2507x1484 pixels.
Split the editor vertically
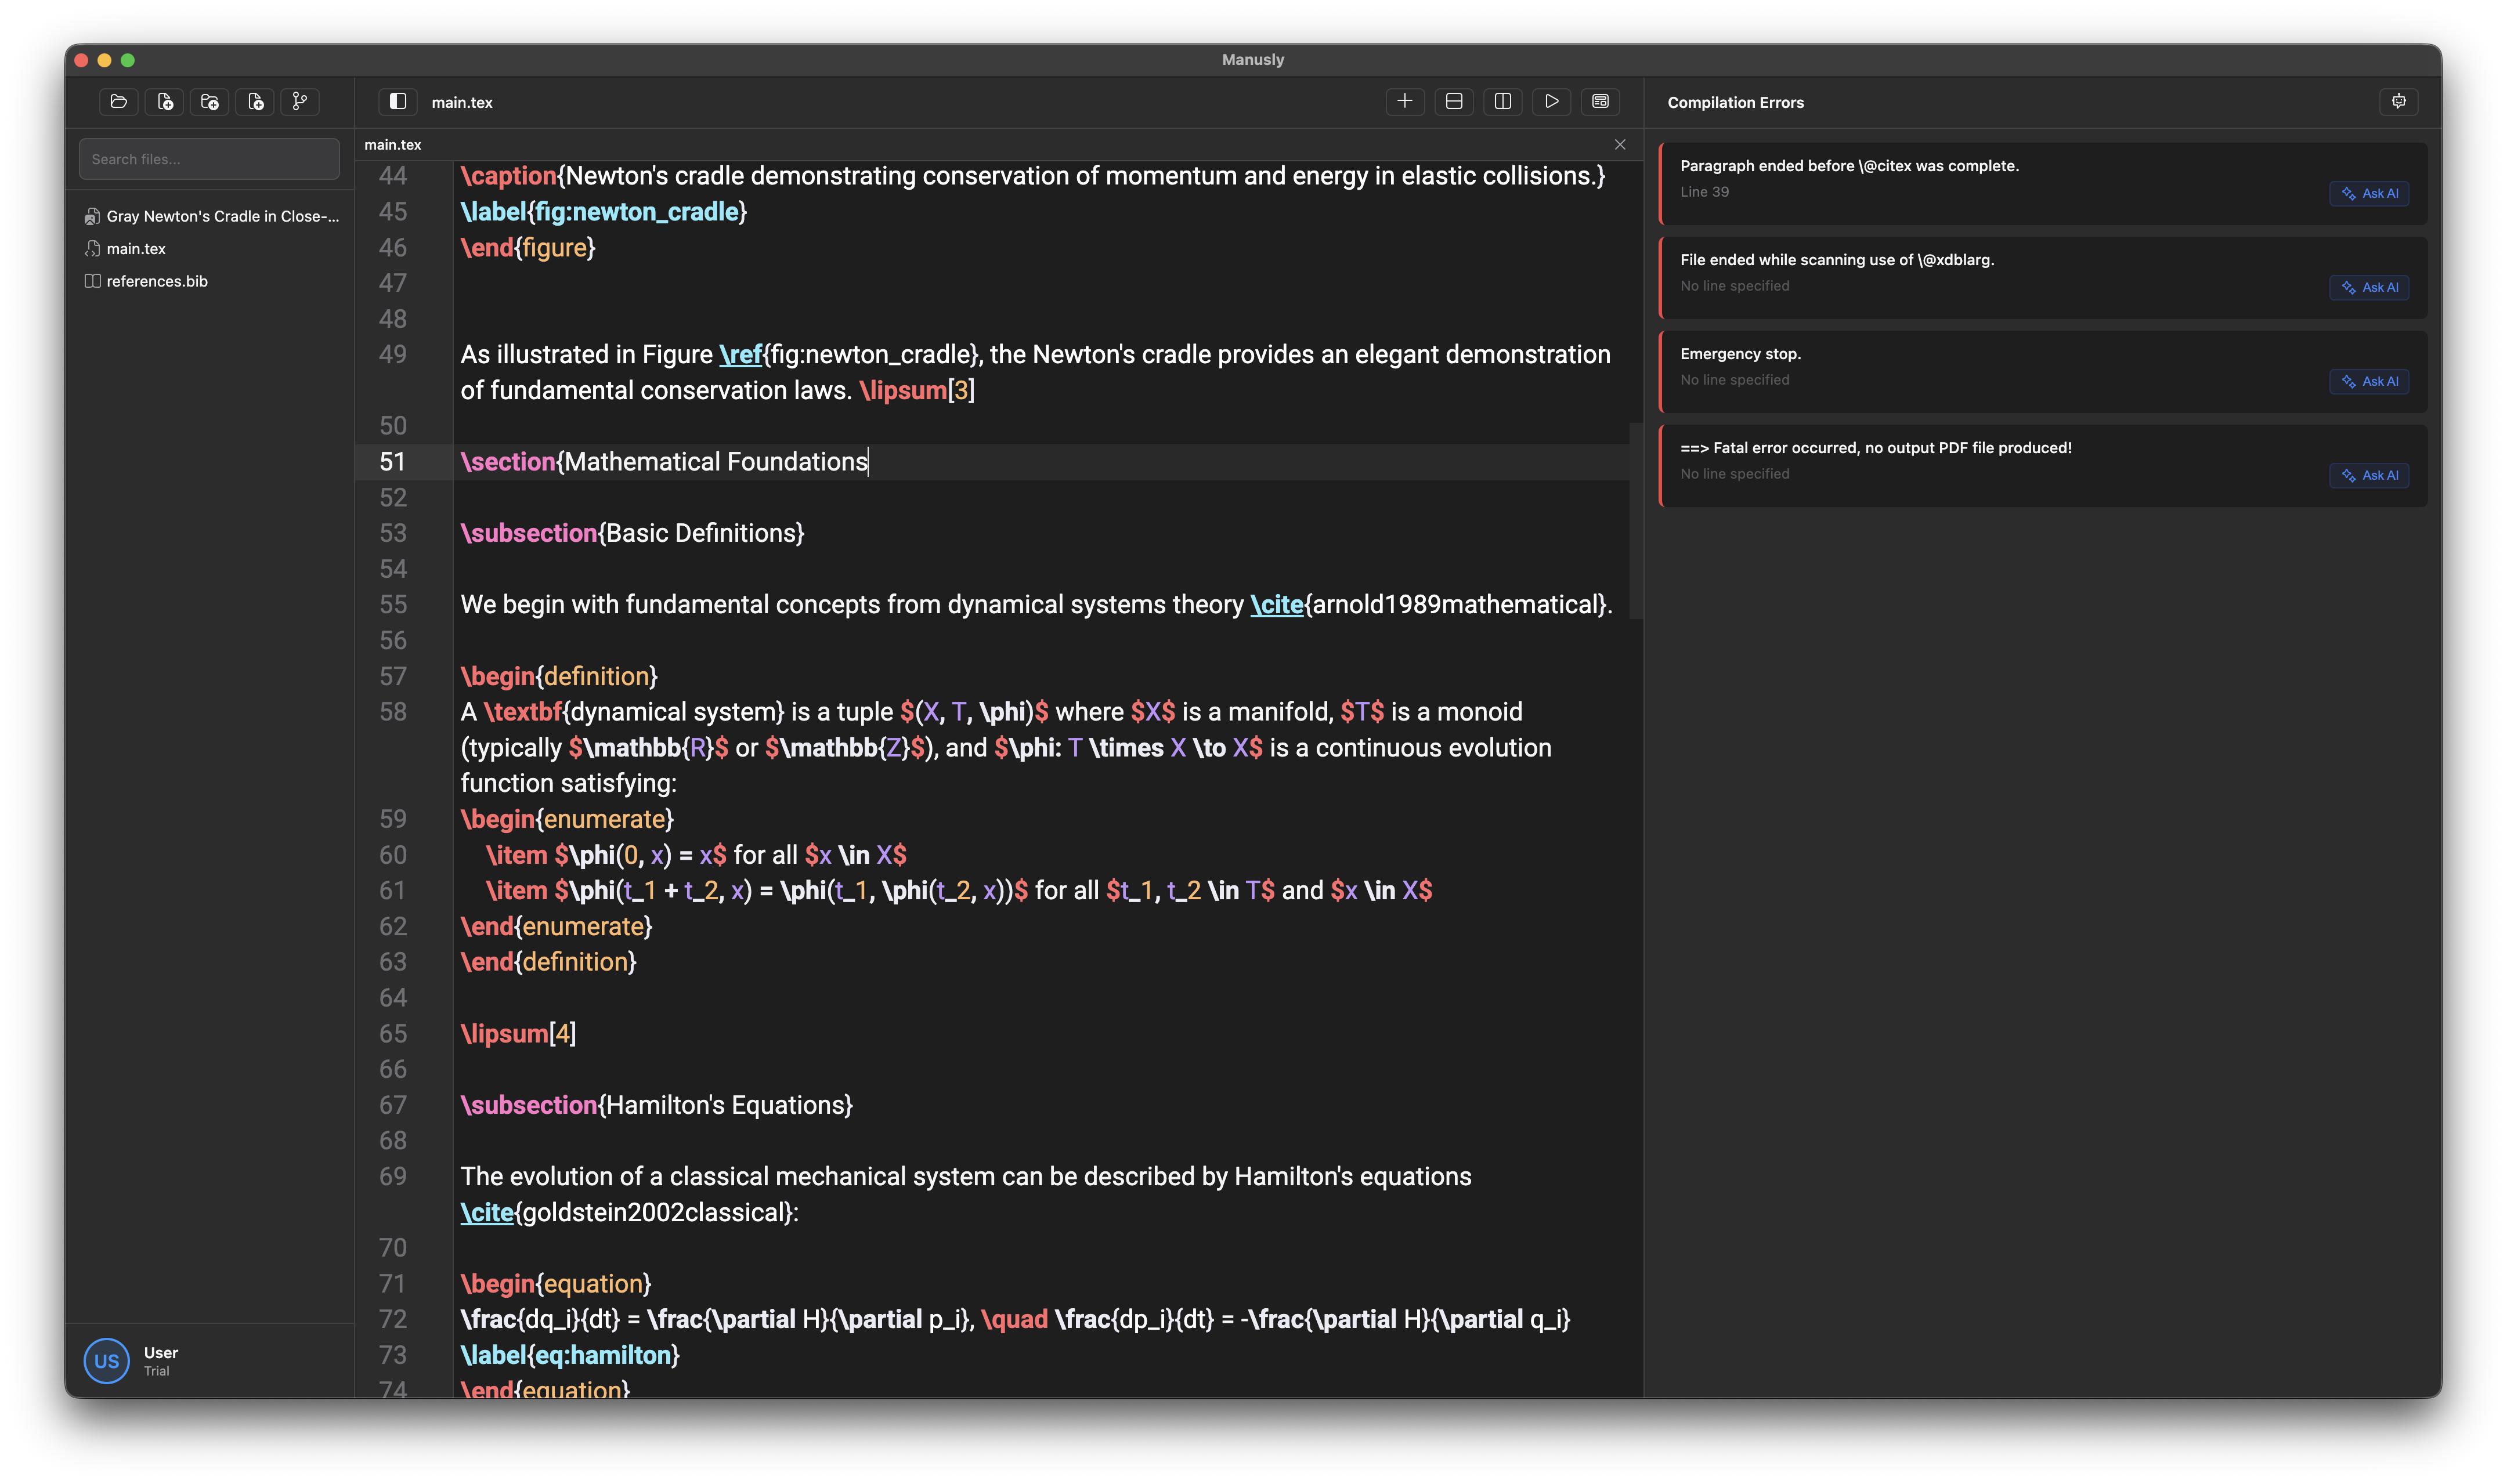[1502, 101]
